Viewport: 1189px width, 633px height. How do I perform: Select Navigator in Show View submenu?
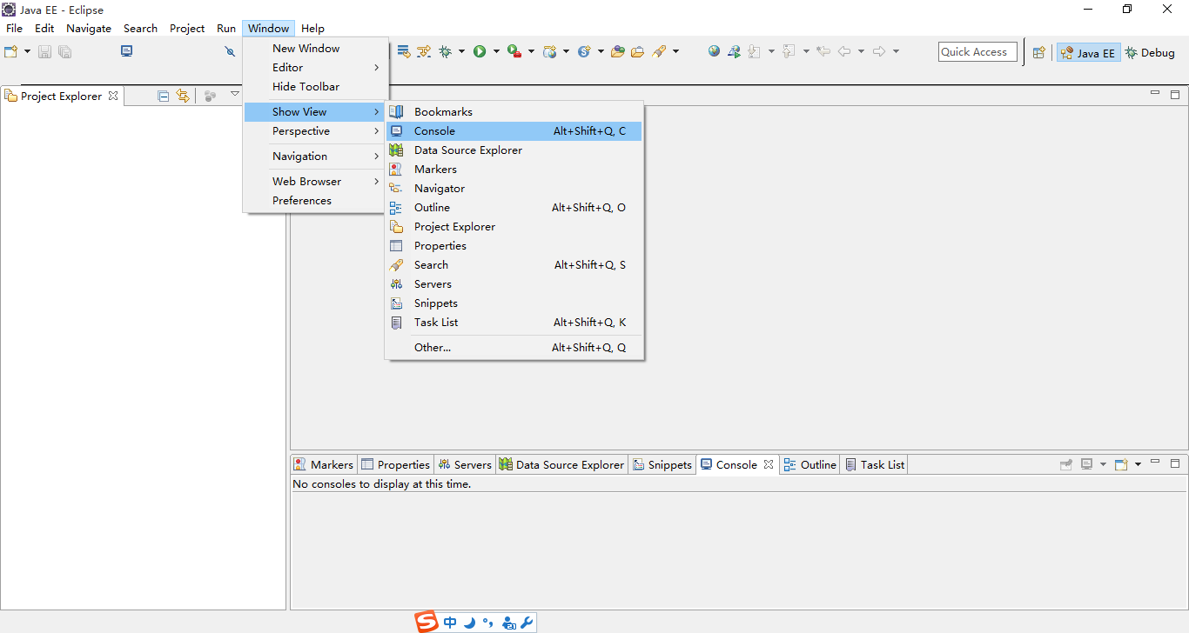click(514, 189)
